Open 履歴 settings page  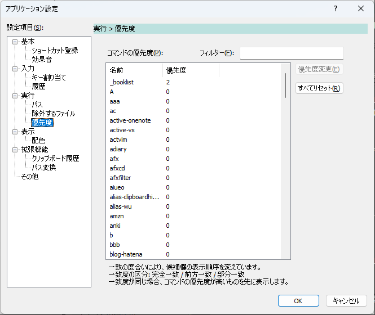pyautogui.click(x=38, y=87)
